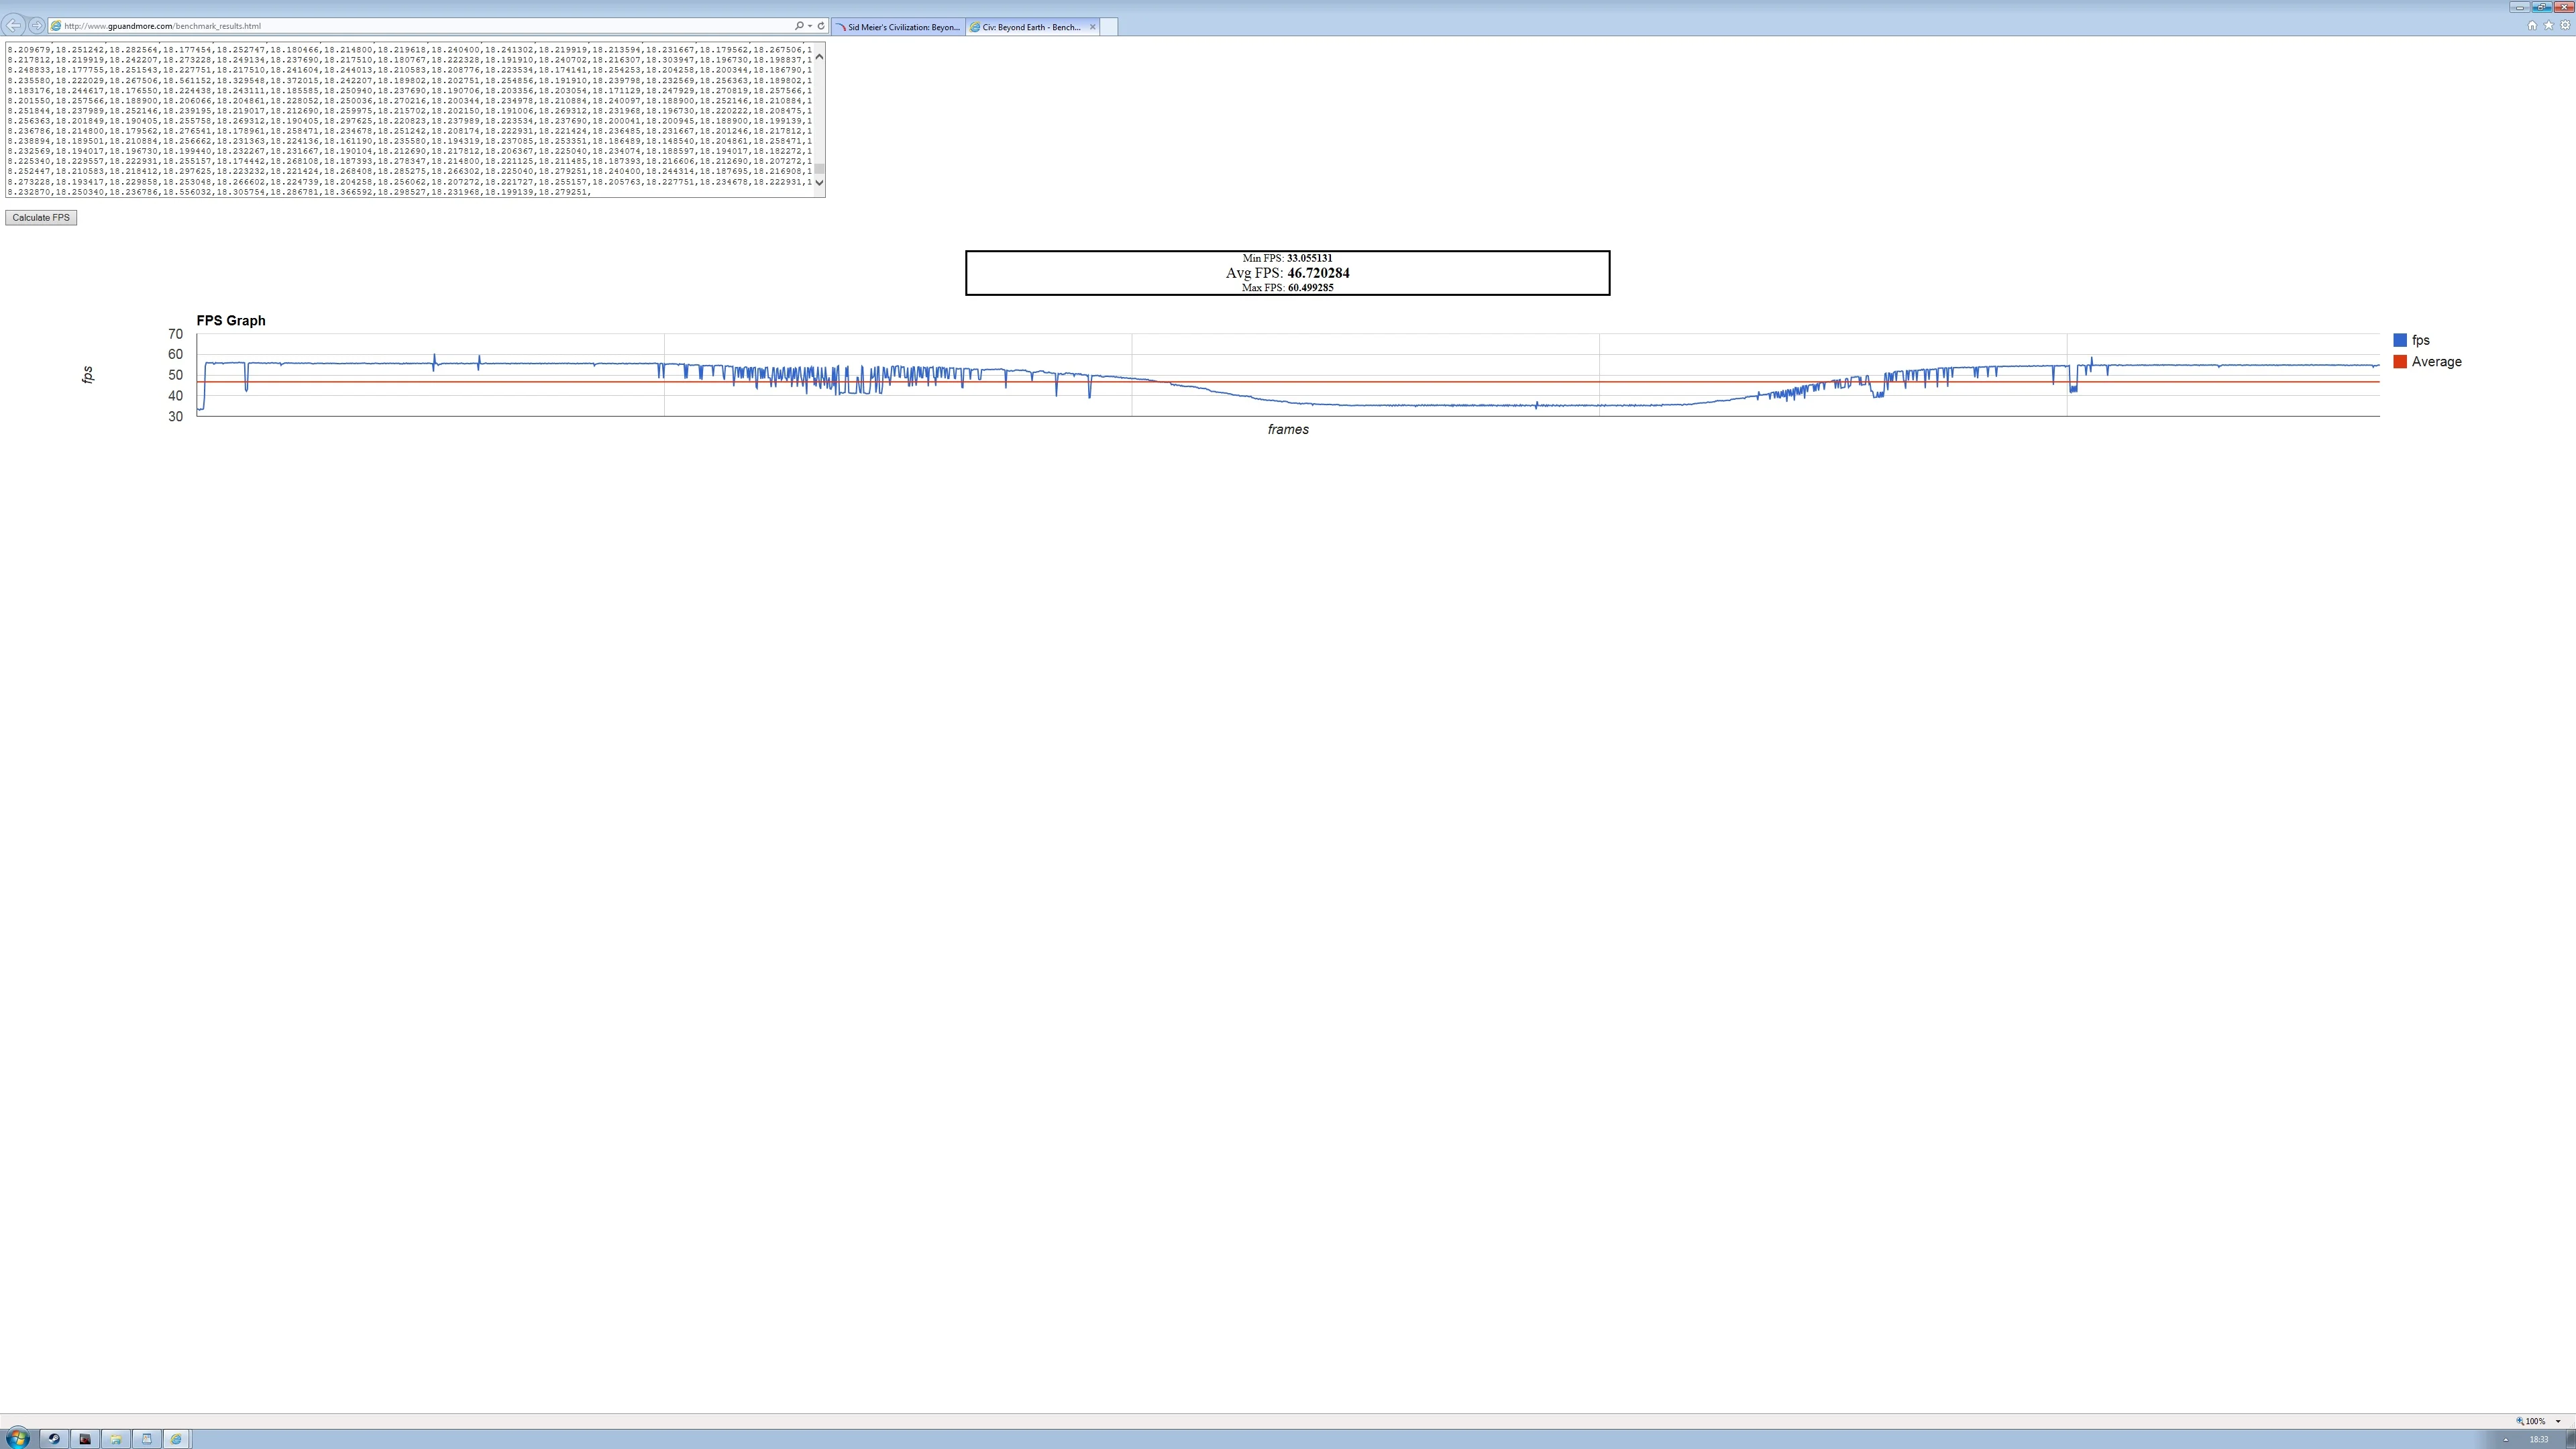Click the red Average legend swatch
Viewport: 2576px width, 1449px height.
coord(2400,362)
